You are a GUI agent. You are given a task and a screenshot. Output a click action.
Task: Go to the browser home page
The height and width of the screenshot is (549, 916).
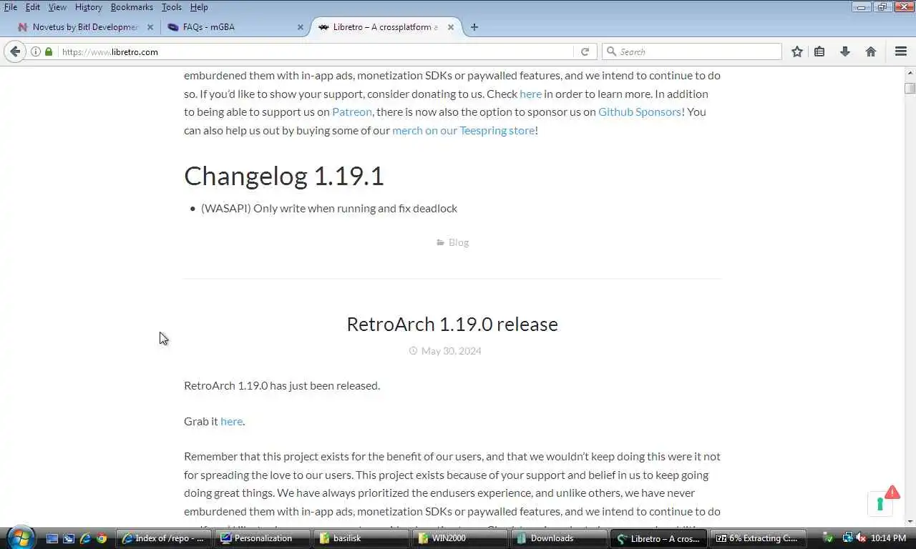871,51
